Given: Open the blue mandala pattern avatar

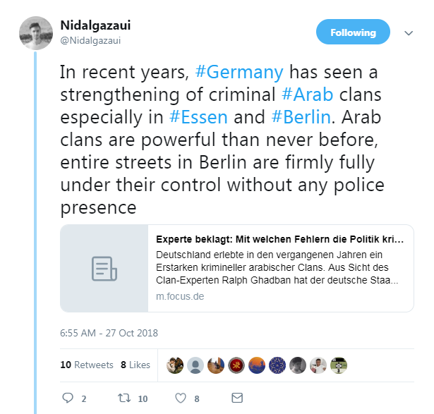Looking at the screenshot, I should tap(277, 365).
